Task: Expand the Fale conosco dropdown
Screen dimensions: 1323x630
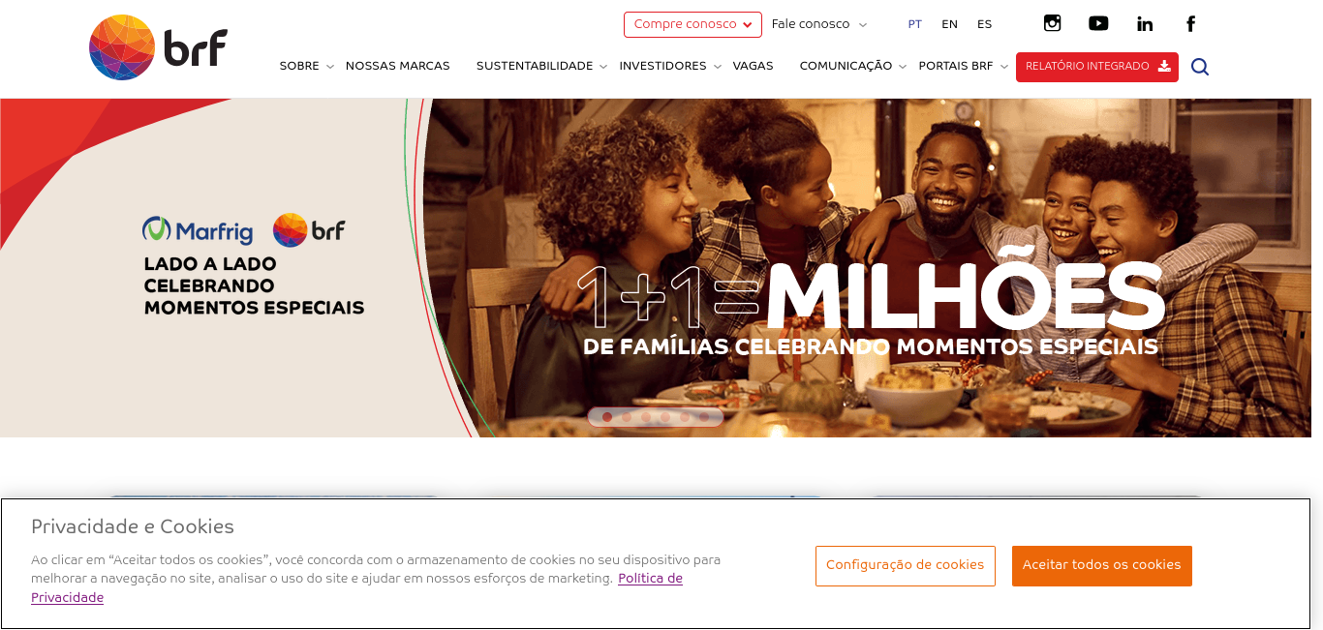Action: tap(819, 24)
